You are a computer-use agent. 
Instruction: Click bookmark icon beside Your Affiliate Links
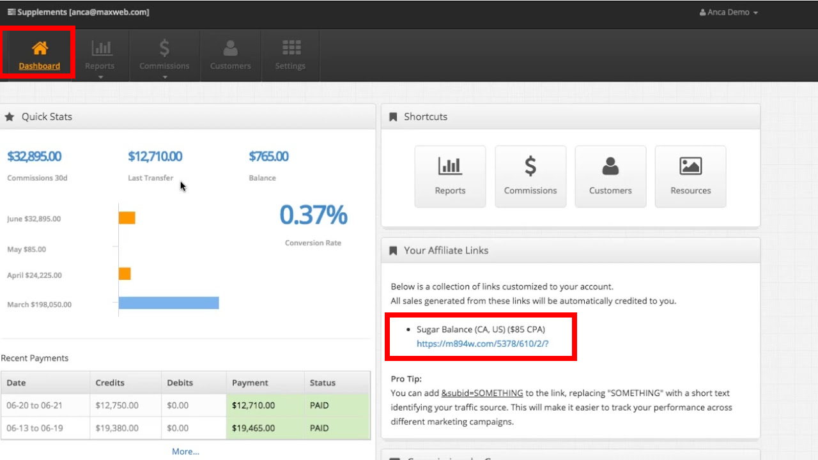point(393,250)
